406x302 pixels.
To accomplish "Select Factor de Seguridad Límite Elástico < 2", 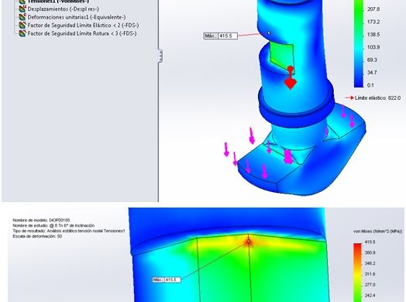I will tap(83, 26).
